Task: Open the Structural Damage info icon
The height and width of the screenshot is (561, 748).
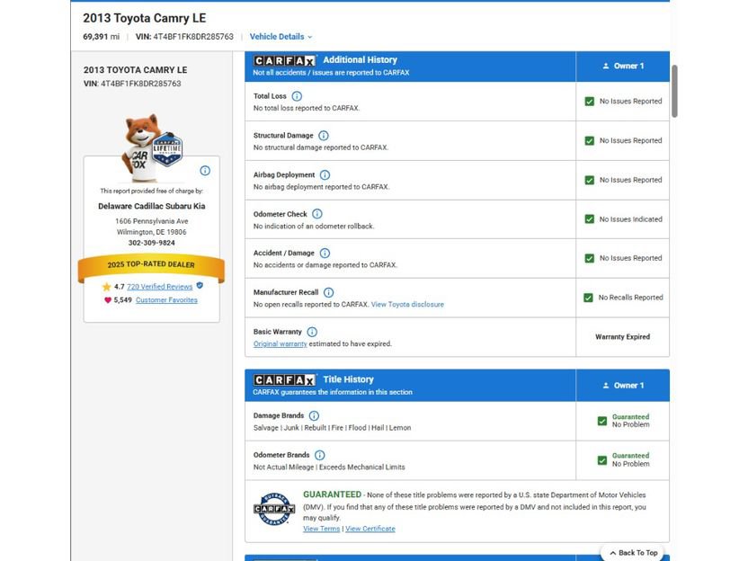Action: [324, 136]
